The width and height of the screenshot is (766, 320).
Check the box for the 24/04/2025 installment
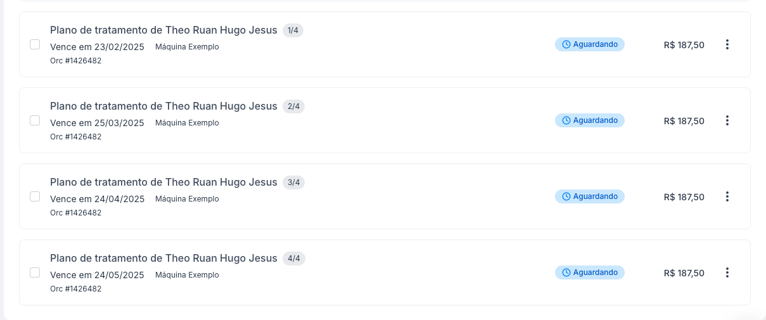(x=35, y=196)
